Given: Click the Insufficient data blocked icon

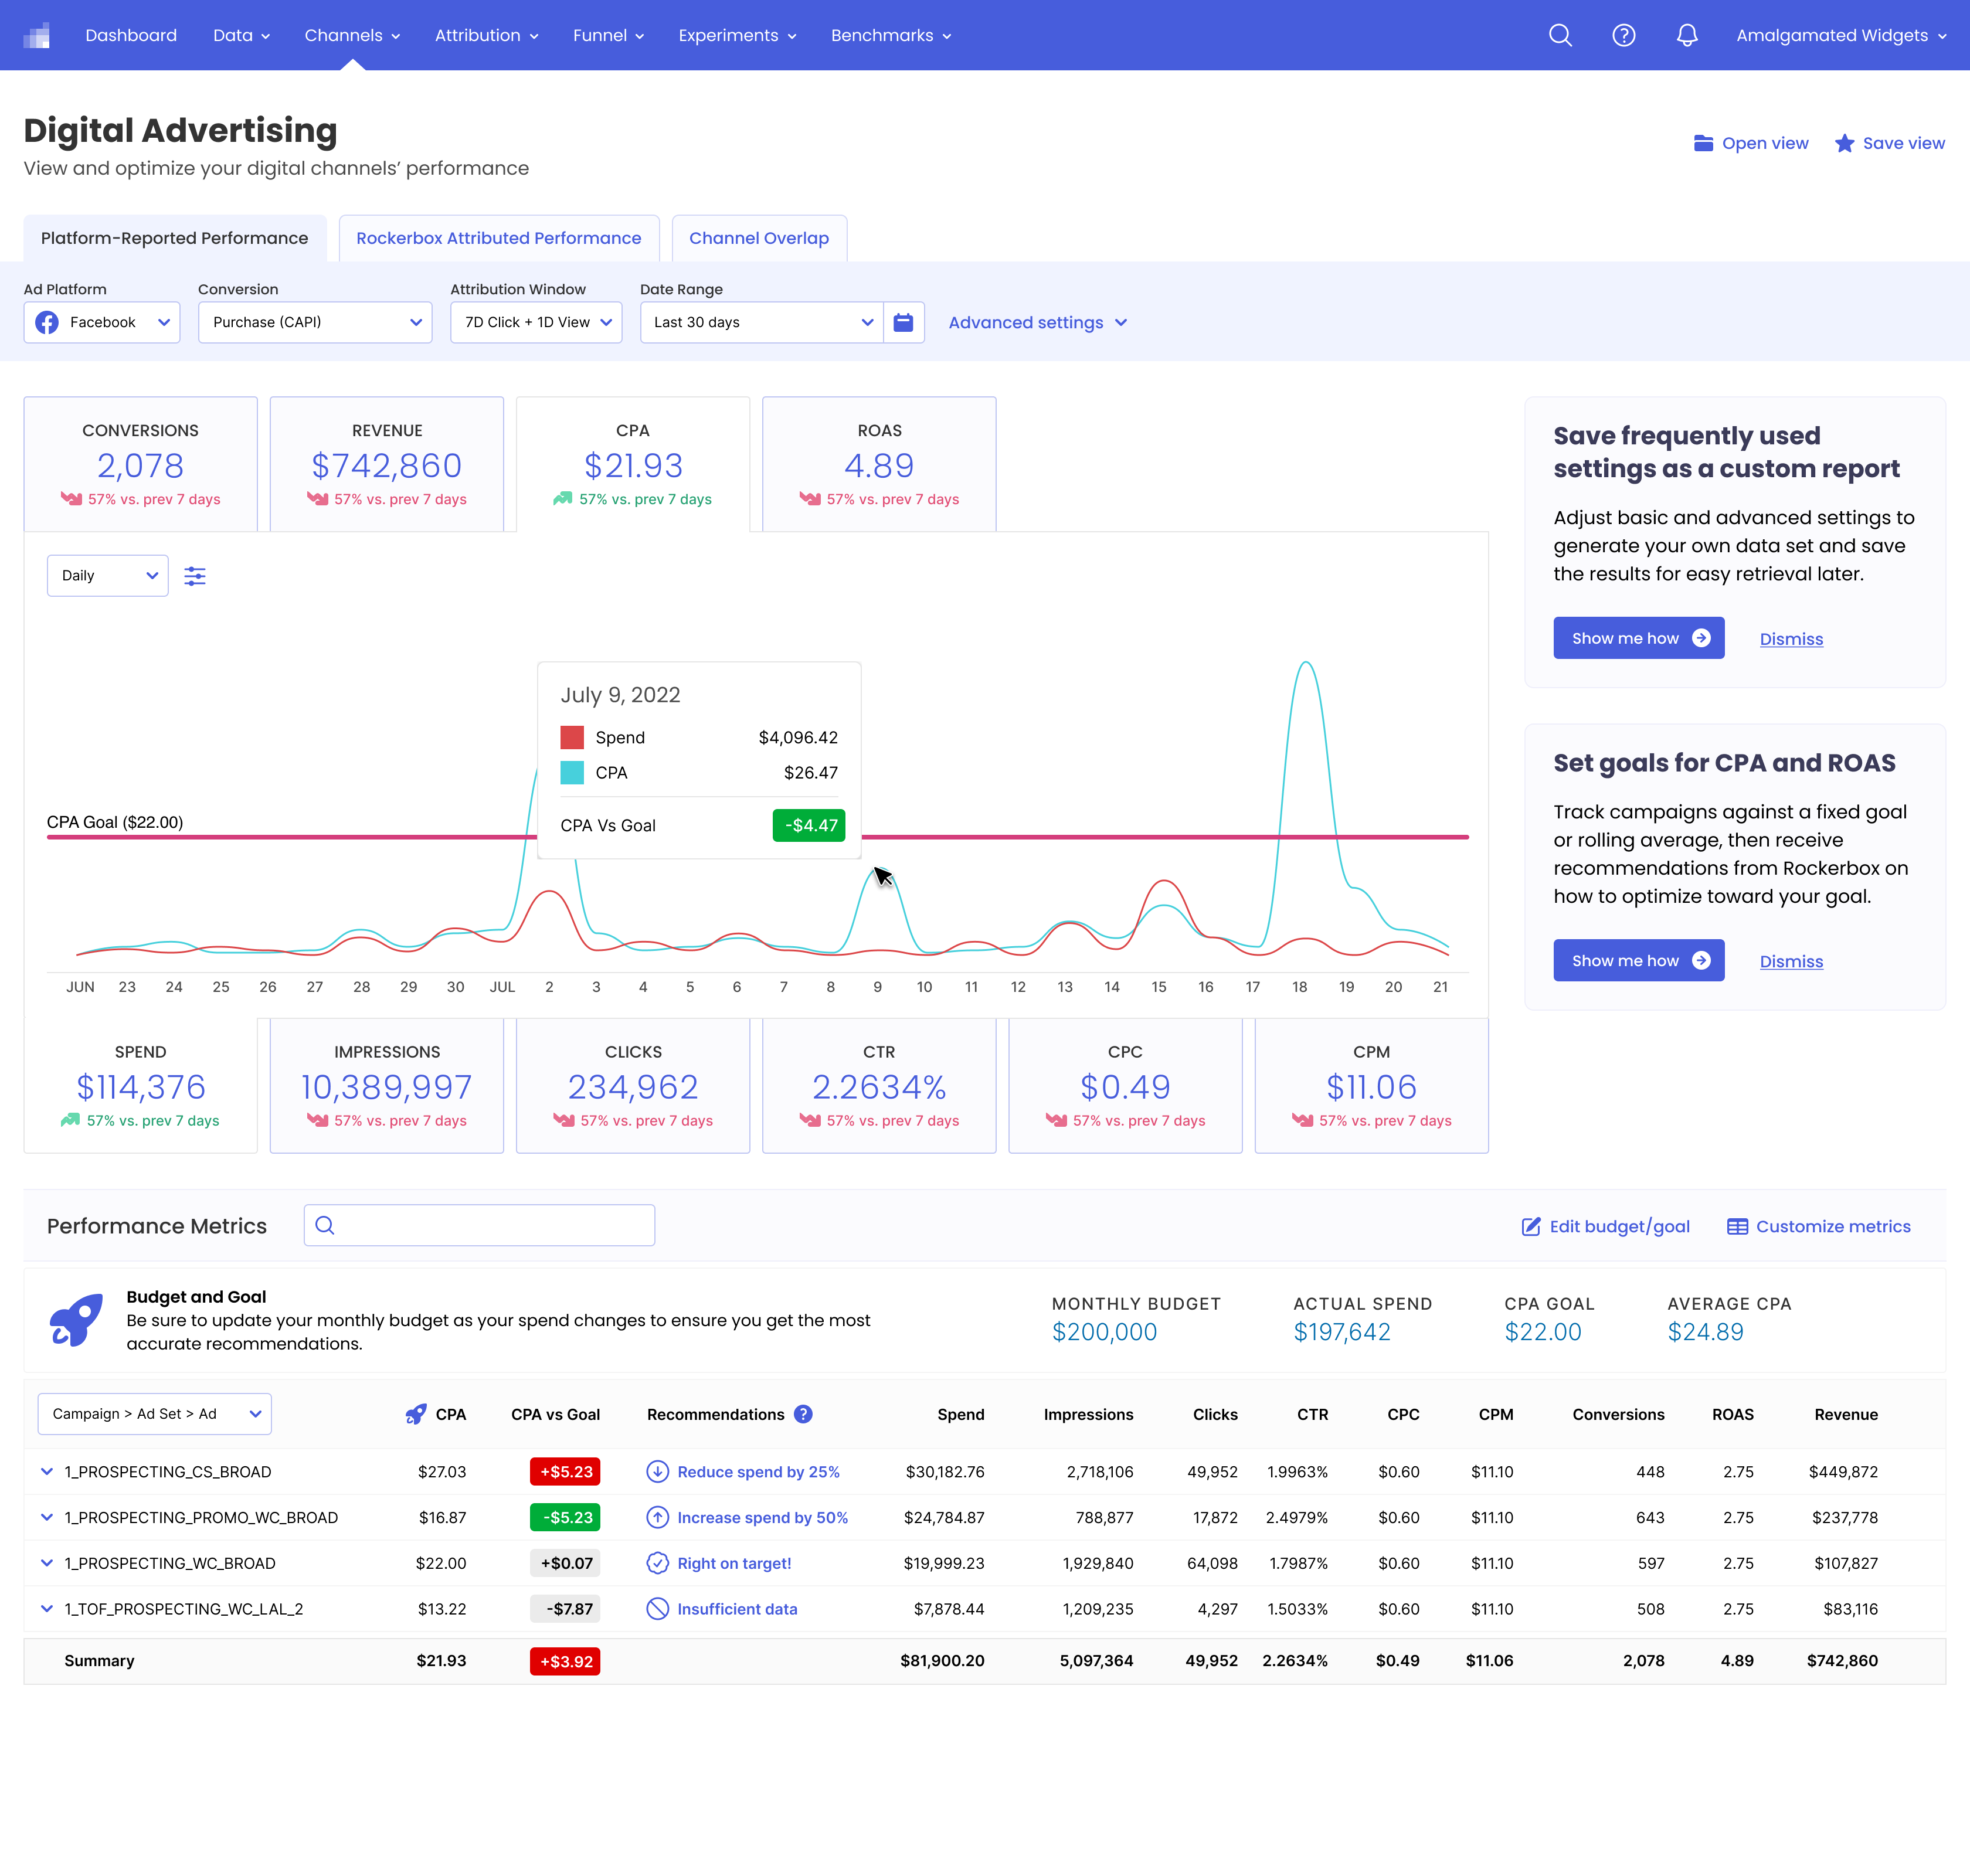Looking at the screenshot, I should 657,1609.
